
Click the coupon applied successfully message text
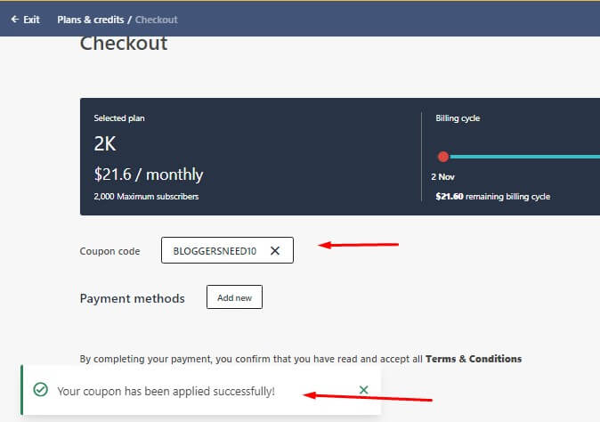166,392
